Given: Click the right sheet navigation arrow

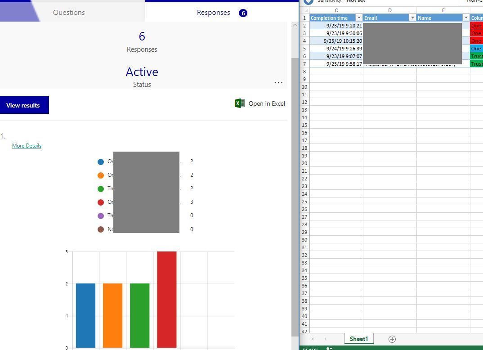Looking at the screenshot, I should click(x=325, y=339).
